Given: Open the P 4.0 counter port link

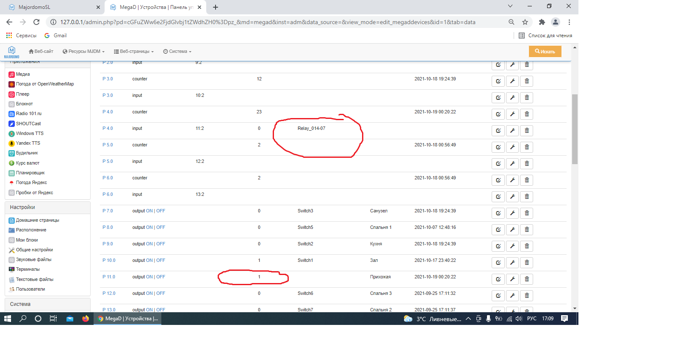Looking at the screenshot, I should pyautogui.click(x=108, y=112).
